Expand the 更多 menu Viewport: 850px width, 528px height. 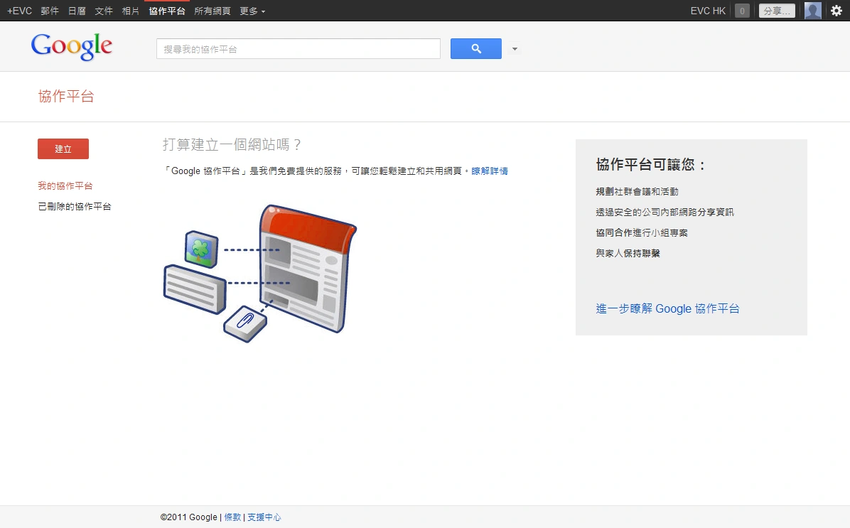252,11
